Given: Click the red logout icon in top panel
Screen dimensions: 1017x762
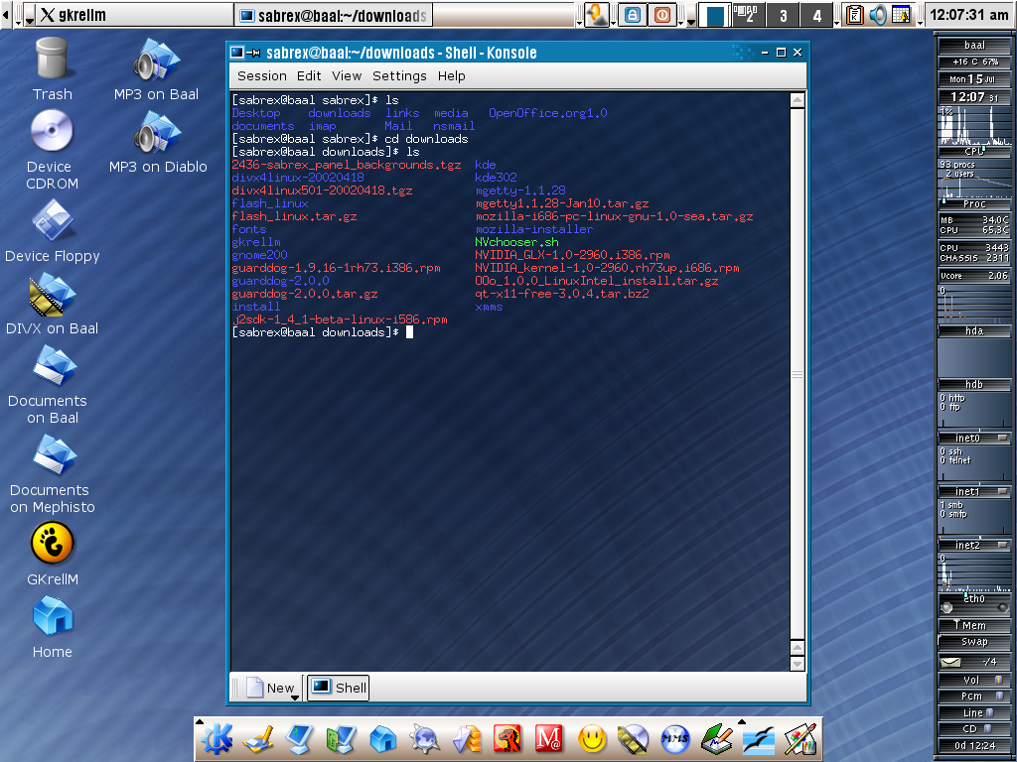Looking at the screenshot, I should [x=662, y=14].
